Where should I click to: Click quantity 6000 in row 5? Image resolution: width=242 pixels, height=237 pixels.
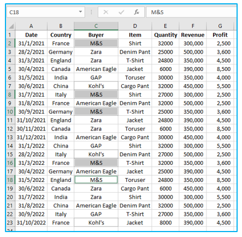point(166,69)
